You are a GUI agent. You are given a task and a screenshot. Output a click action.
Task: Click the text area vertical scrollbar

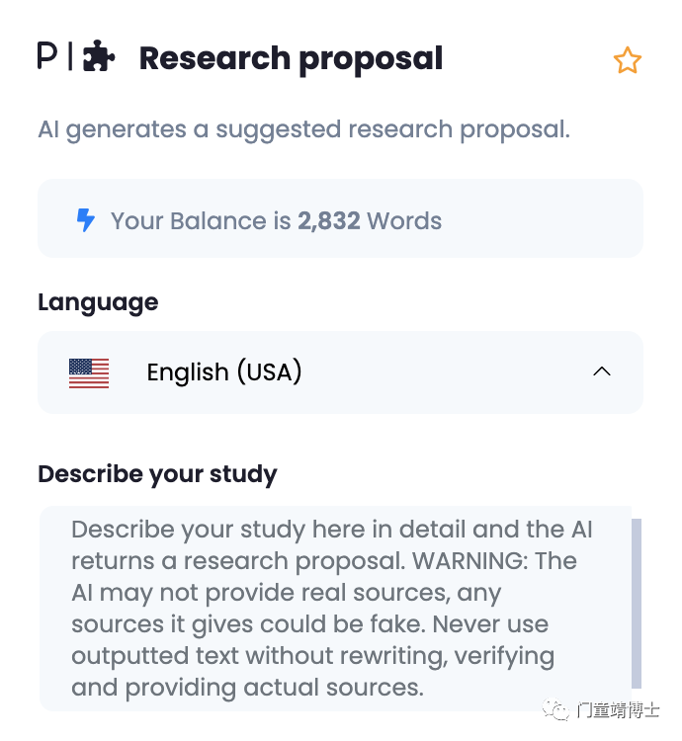tap(637, 604)
